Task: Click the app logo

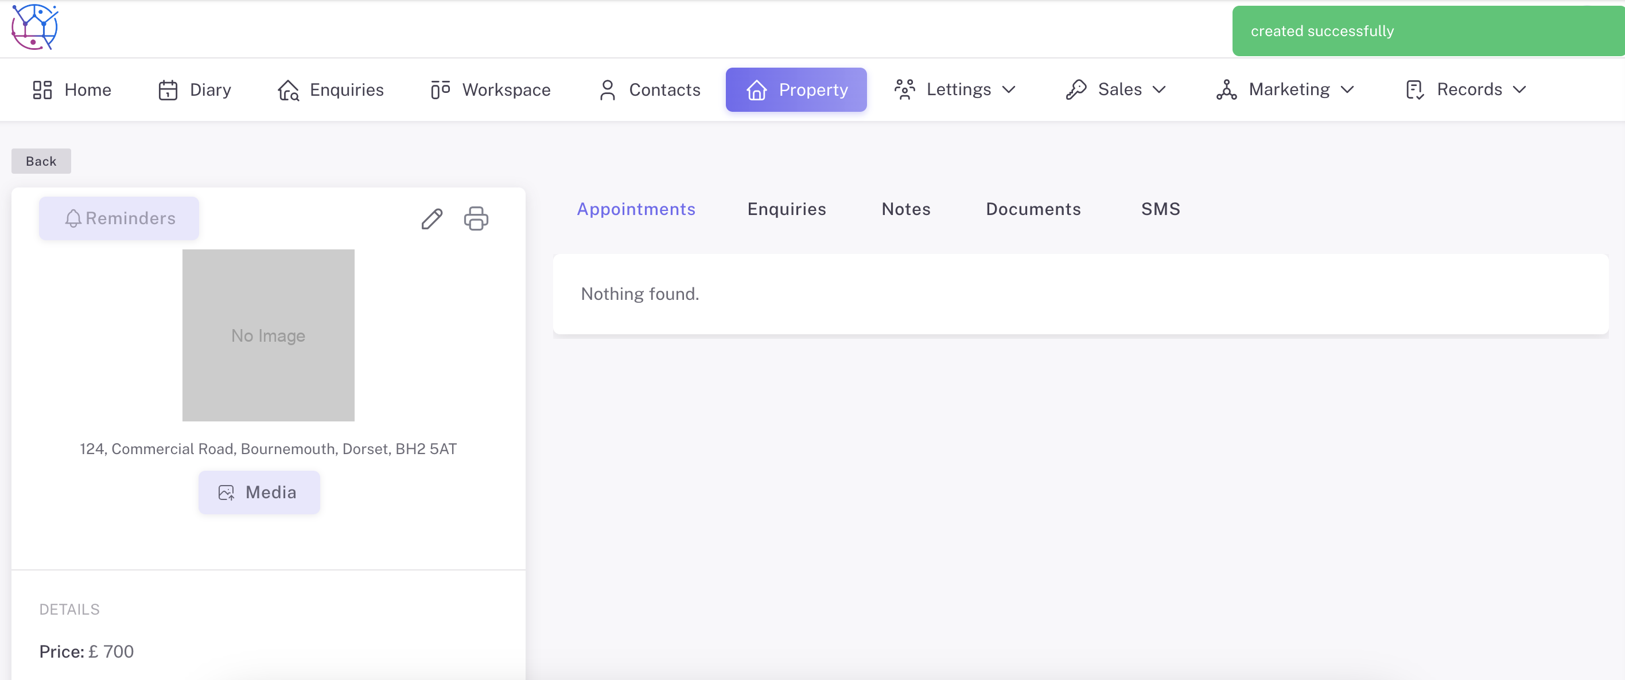Action: pos(34,27)
